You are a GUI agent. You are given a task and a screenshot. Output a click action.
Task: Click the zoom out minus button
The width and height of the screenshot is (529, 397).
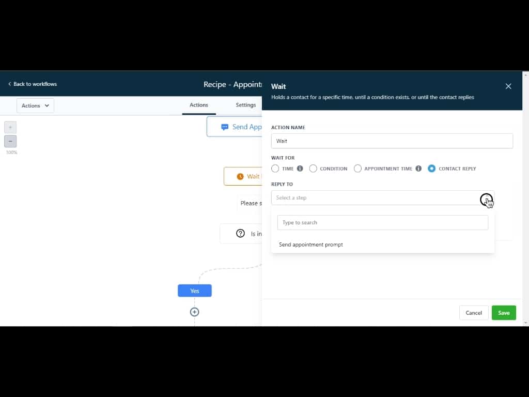tap(10, 141)
